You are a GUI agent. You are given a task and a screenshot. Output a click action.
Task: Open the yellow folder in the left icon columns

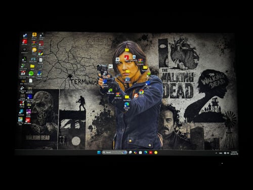(32, 66)
